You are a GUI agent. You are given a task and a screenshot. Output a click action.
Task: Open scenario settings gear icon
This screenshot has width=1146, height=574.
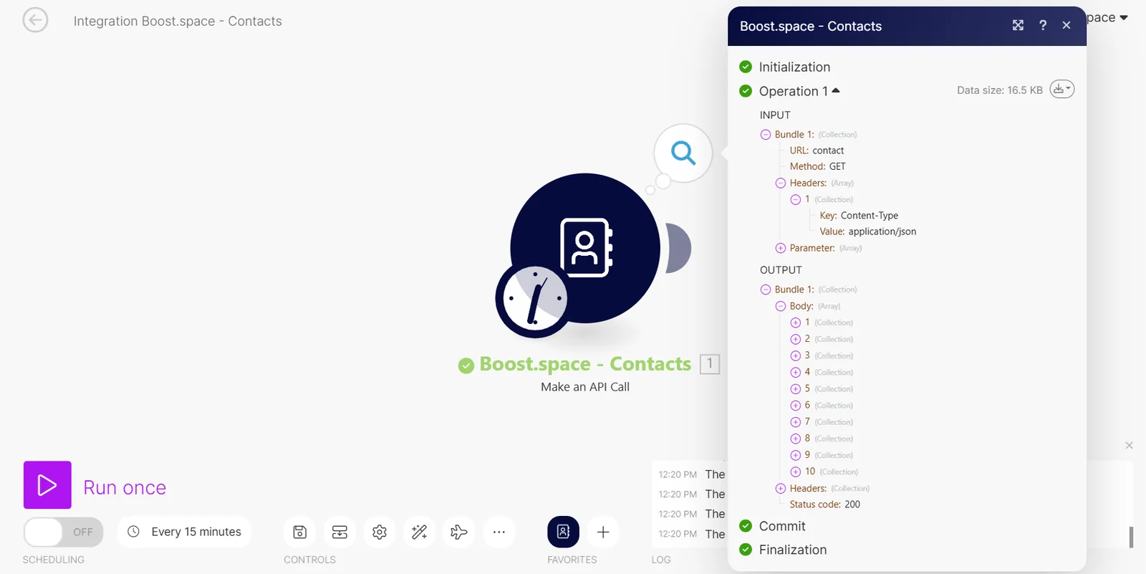tap(380, 532)
